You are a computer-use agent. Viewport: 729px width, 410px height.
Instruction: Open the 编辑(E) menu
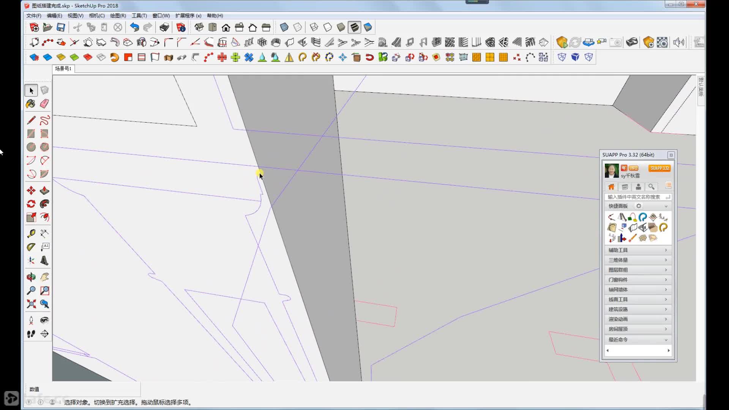[x=54, y=16]
